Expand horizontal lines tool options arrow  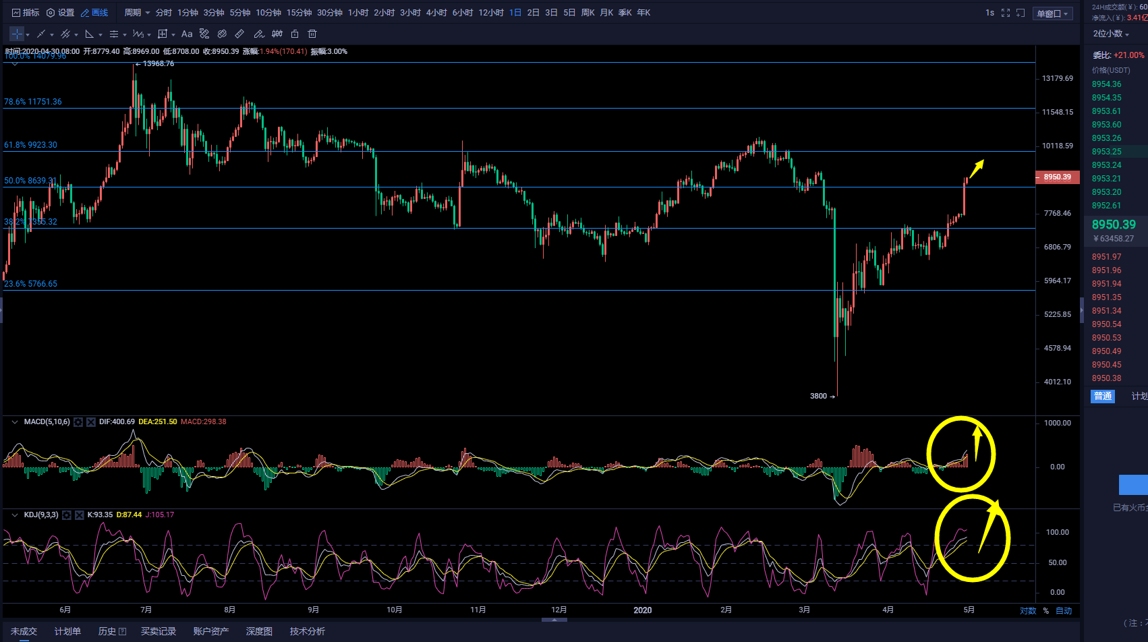[x=125, y=34]
